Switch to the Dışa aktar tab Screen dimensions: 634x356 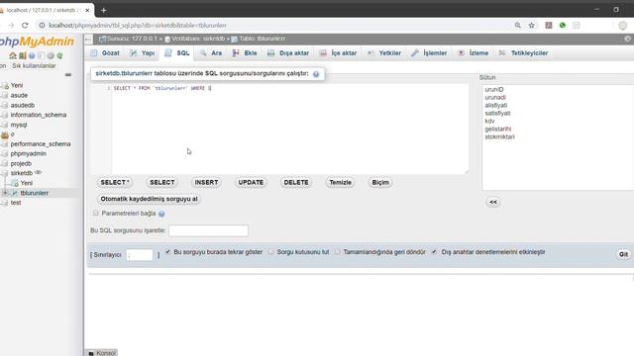pos(288,52)
